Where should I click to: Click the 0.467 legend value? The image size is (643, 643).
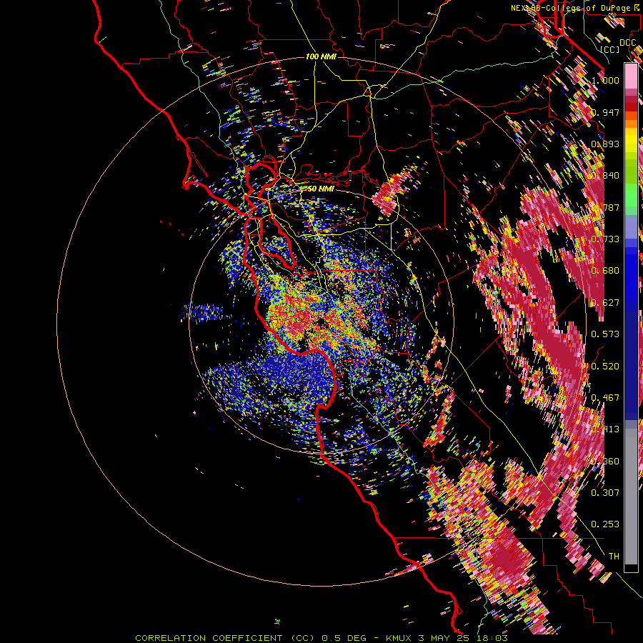pyautogui.click(x=605, y=398)
